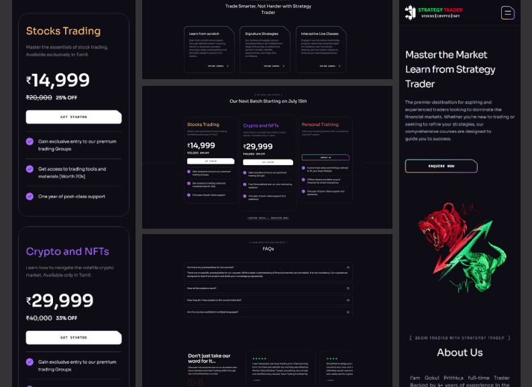Click the five-star testimonial card
The height and width of the screenshot is (387, 532).
click(280, 369)
